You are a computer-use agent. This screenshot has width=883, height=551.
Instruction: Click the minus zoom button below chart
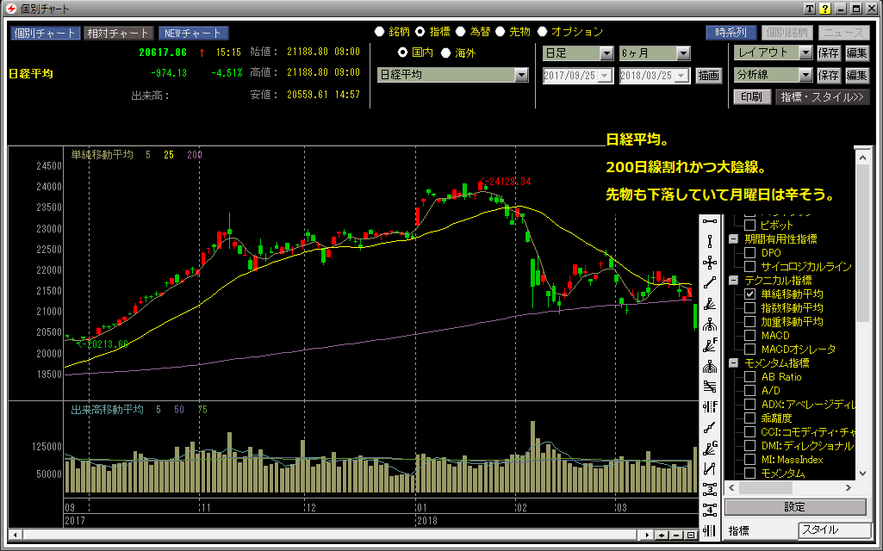click(x=676, y=535)
